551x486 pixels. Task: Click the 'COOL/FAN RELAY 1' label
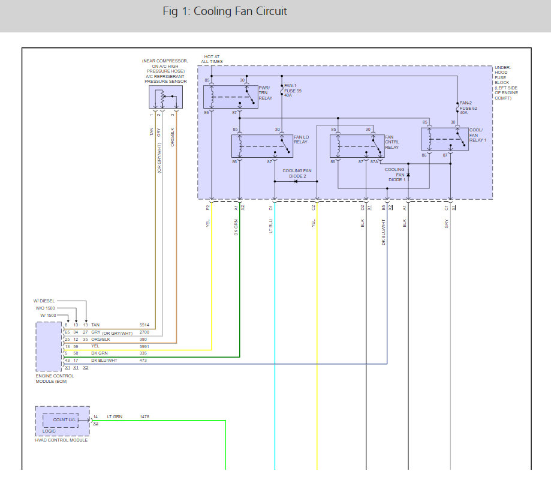click(x=478, y=135)
